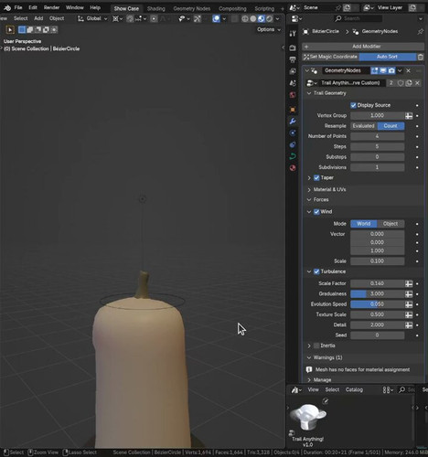Open the Object Constraints properties tab

click(x=293, y=144)
